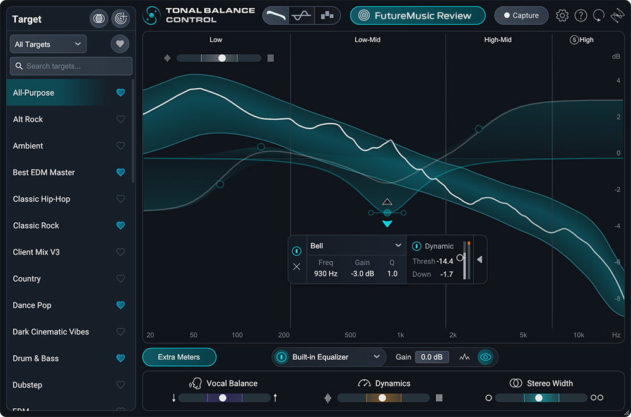Favorite the Alt Rock target heart

coord(121,119)
